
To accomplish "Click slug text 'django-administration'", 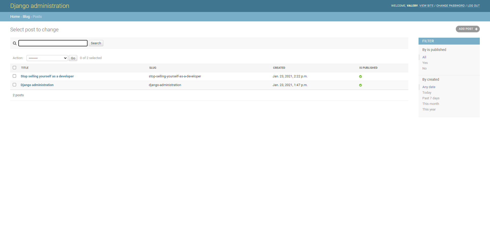I will point(165,85).
